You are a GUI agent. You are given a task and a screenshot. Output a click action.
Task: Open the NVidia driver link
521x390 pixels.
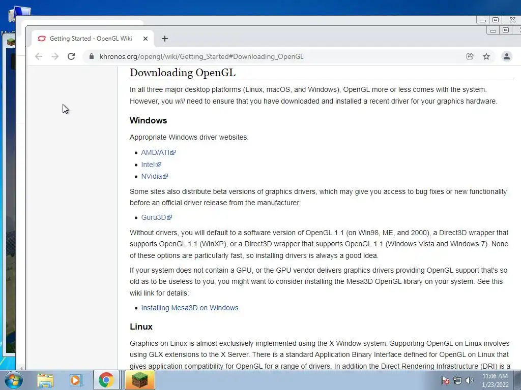click(x=155, y=176)
